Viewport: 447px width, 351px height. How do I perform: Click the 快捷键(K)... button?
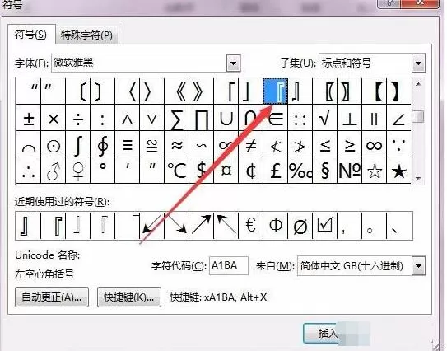pyautogui.click(x=129, y=297)
